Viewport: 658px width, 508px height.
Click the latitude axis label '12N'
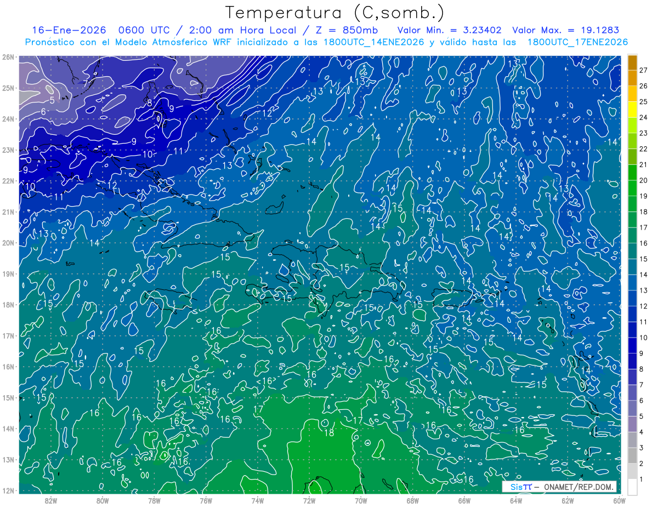(x=8, y=490)
